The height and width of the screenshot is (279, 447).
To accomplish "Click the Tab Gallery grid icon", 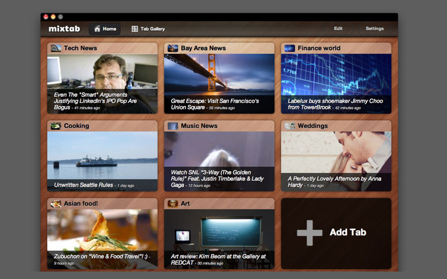I will 135,29.
